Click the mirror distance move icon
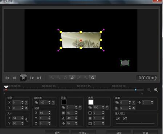The image size is (163, 134). tap(139, 102)
